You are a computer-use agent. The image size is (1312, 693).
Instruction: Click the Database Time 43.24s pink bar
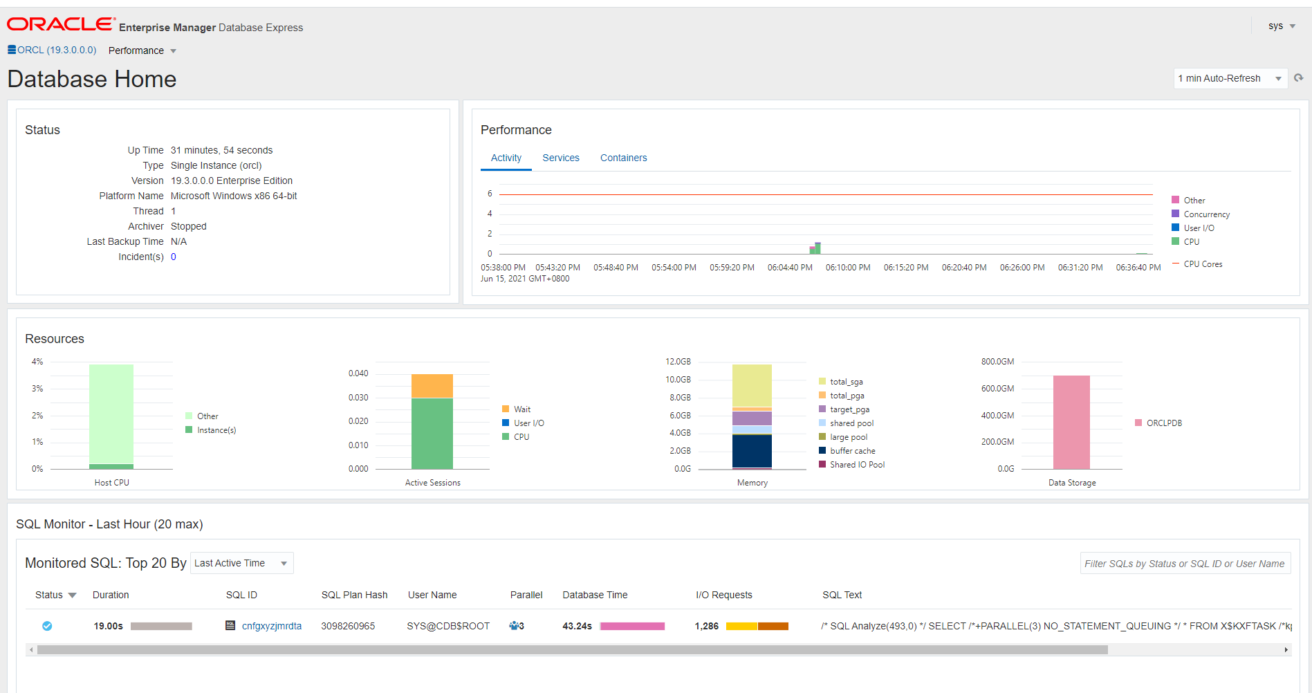coord(632,626)
